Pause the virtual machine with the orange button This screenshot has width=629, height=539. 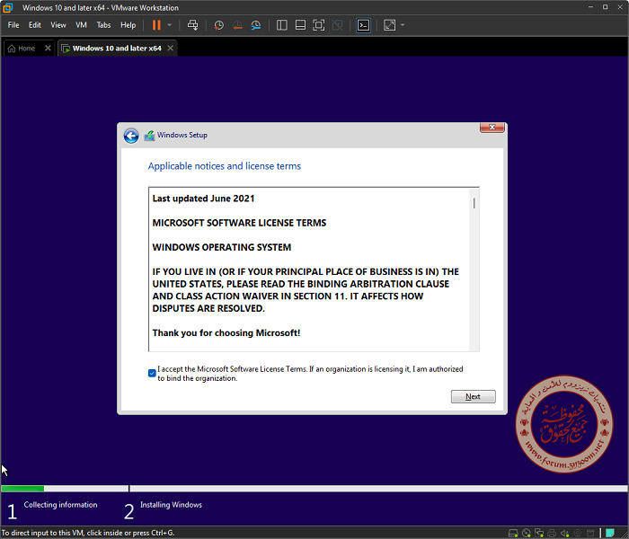[156, 25]
